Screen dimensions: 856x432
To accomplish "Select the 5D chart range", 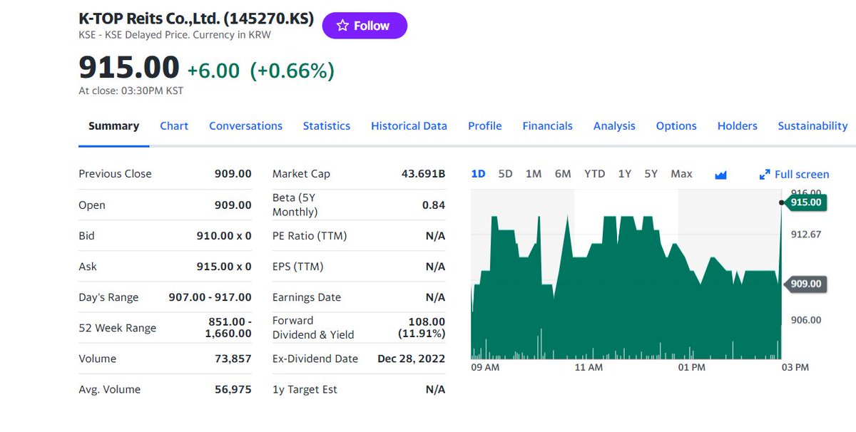I will point(505,174).
